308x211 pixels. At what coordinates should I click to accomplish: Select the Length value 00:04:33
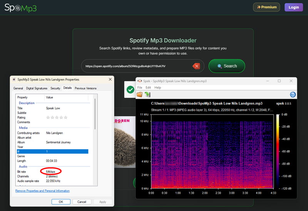(52, 161)
